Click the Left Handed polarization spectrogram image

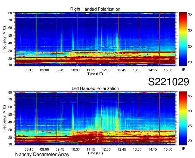point(95,118)
